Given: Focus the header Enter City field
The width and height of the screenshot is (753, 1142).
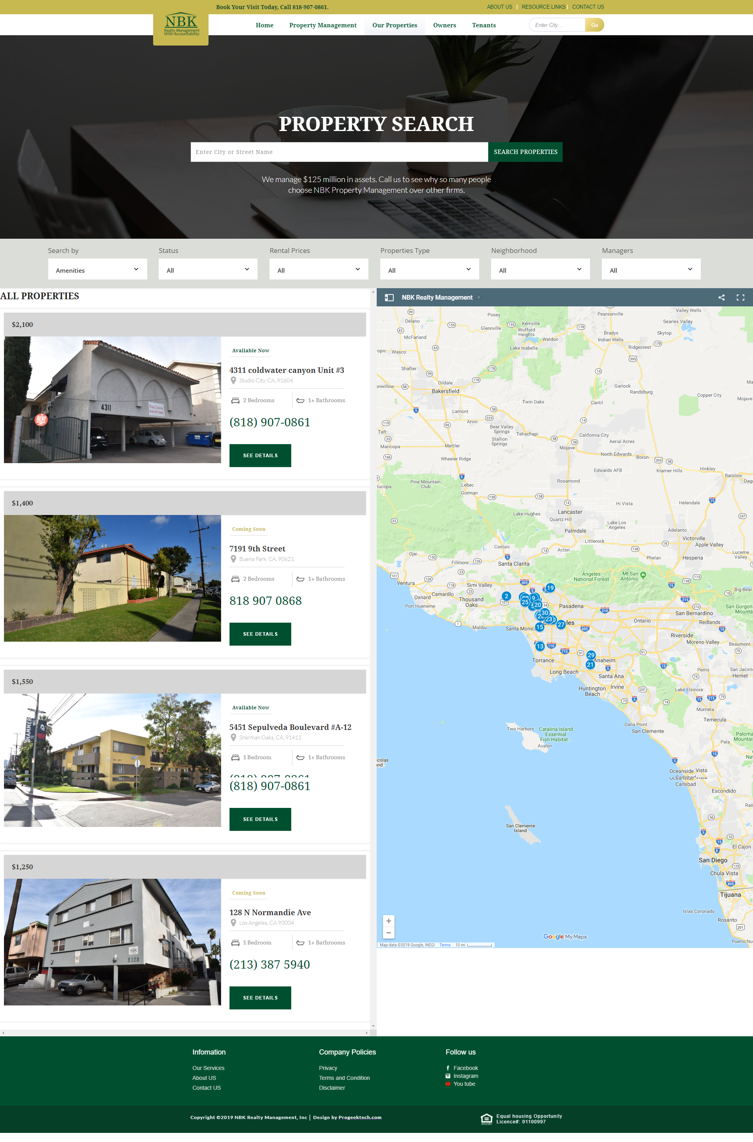Looking at the screenshot, I should click(x=557, y=25).
